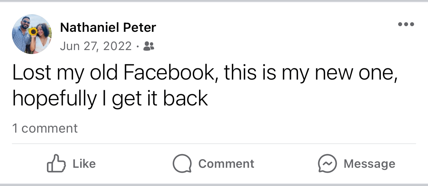
Task: Click the speech bubble Comment icon
Action: [182, 163]
